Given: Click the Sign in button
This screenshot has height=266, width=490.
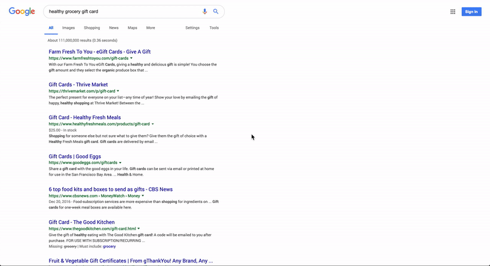Looking at the screenshot, I should tap(471, 12).
